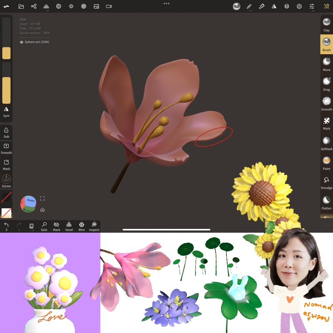This screenshot has height=333, width=333.
Task: Choose the Smudge tool
Action: (326, 182)
